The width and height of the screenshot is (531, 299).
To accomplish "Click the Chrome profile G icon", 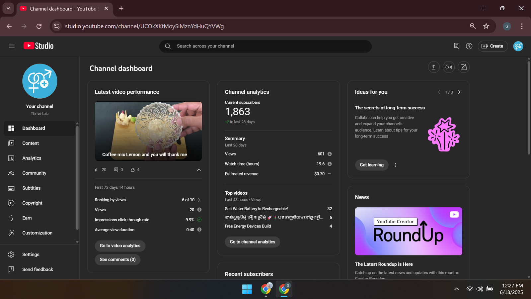I will (507, 26).
